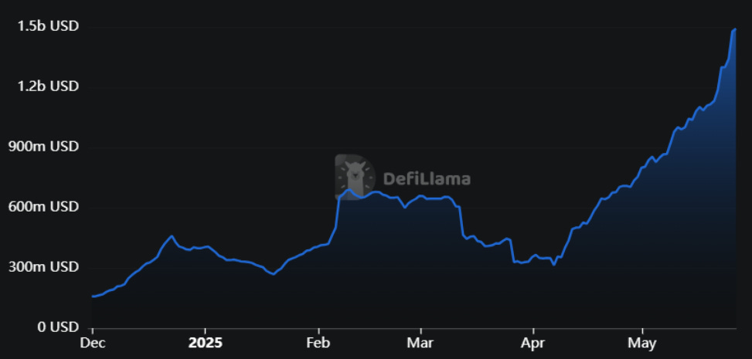Click the May x-axis label
This screenshot has height=359, width=752.
point(642,344)
